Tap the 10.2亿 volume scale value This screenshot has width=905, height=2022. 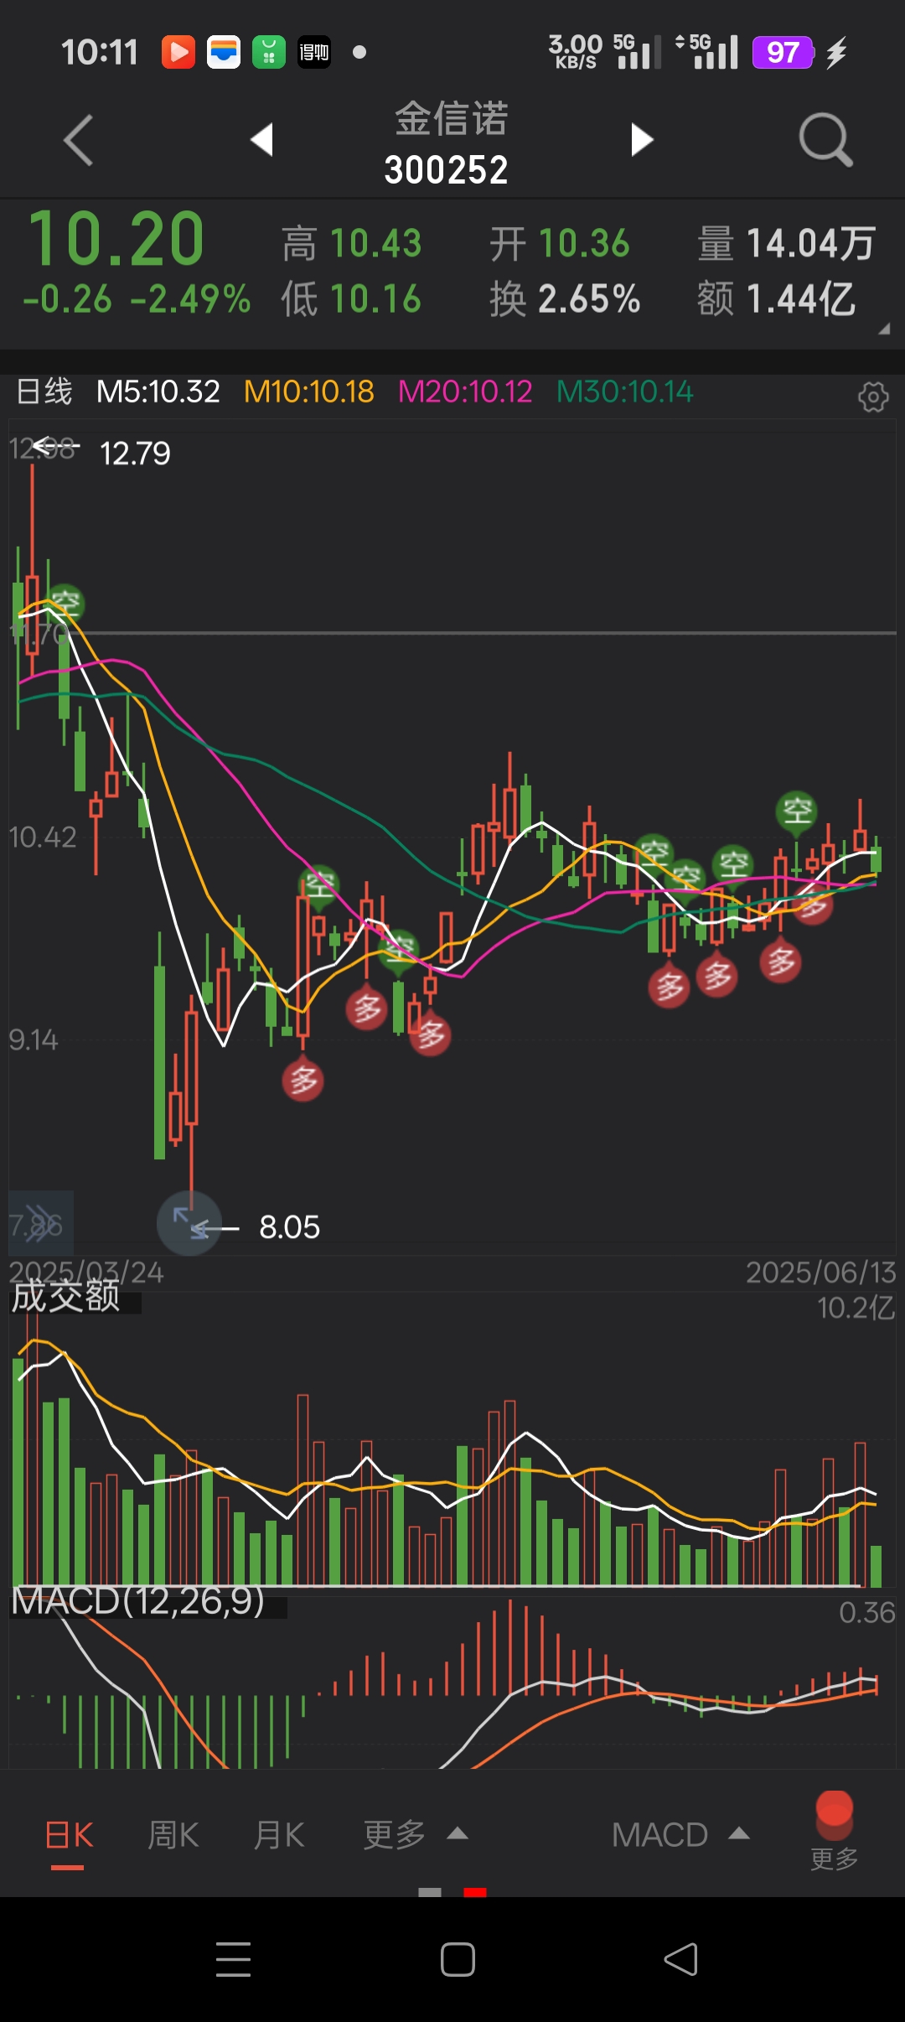(856, 1307)
